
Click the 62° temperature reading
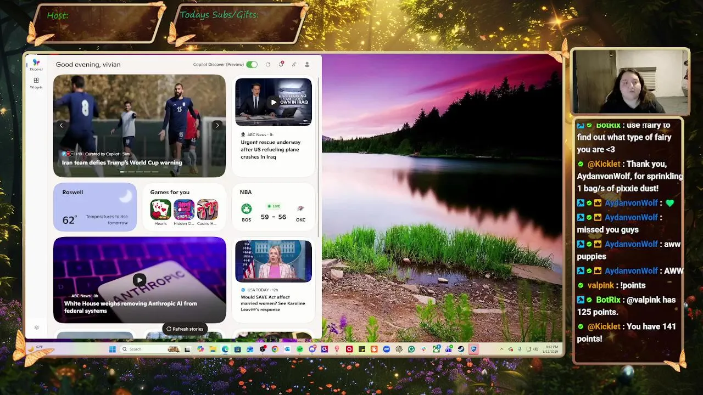pyautogui.click(x=69, y=219)
